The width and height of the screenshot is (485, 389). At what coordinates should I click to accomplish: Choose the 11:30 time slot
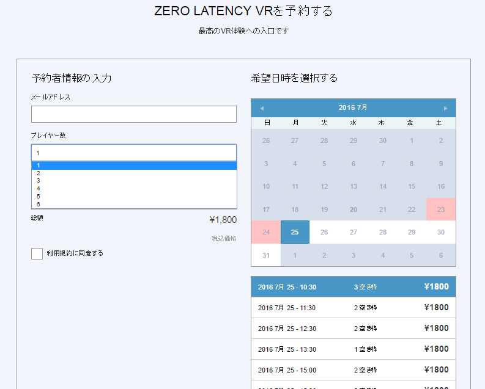pos(354,308)
